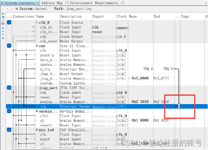Viewport: 208px width, 150px height.
Task: Click the small up-level arrow beside System: kernel
Action: [12, 9]
